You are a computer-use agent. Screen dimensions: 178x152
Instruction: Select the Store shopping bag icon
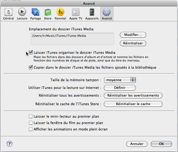click(x=48, y=12)
